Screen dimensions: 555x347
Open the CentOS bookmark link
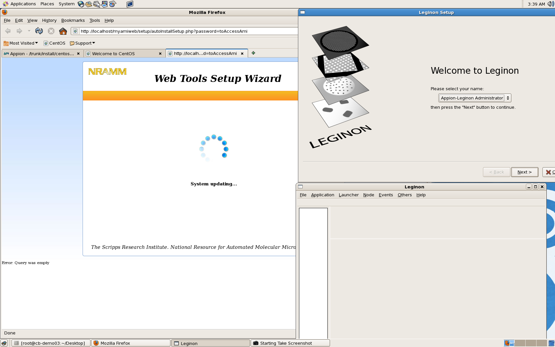(55, 43)
